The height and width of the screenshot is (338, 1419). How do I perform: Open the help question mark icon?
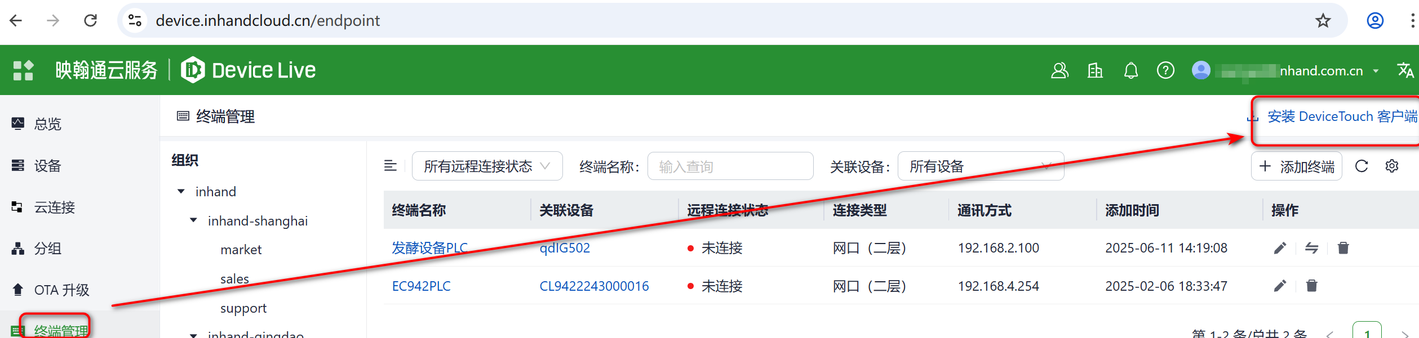[1165, 70]
